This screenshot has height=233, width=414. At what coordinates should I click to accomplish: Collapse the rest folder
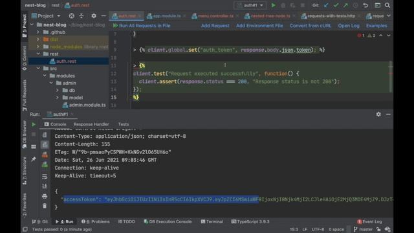click(38, 54)
